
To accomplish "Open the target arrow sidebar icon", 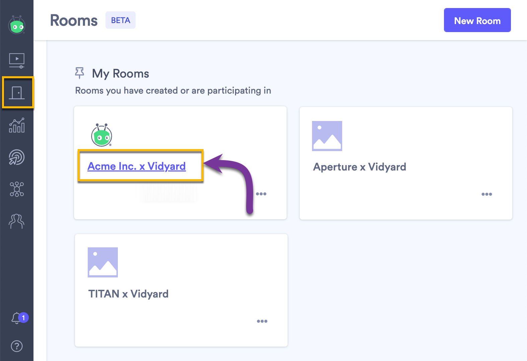I will (17, 157).
